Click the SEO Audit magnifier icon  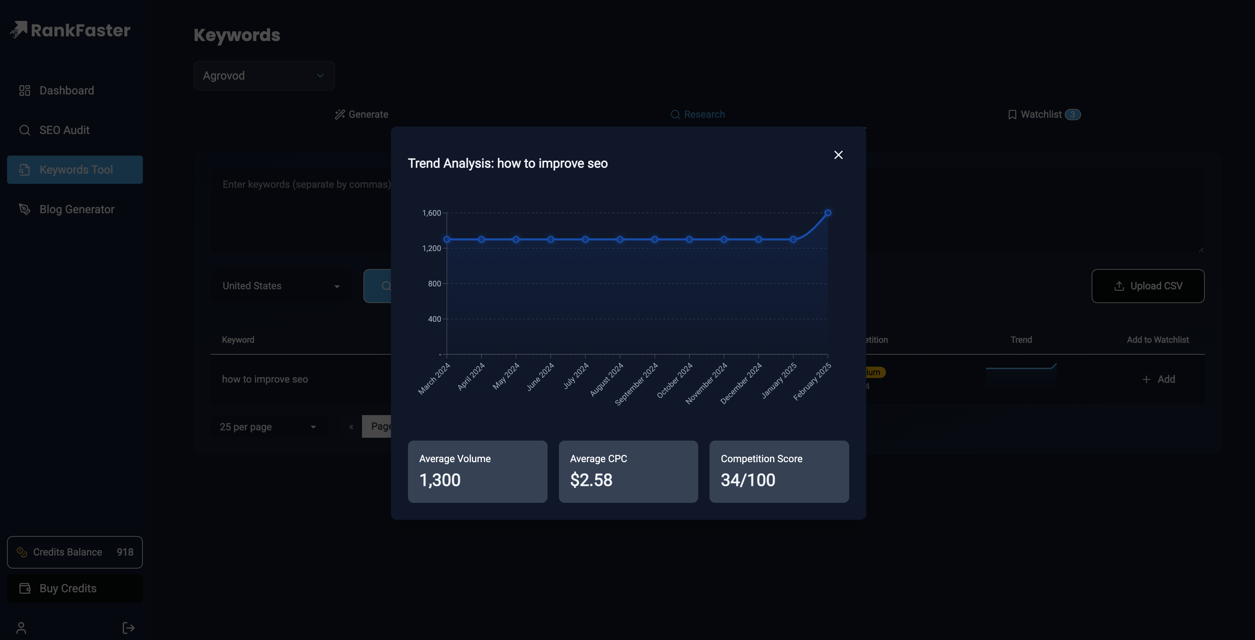[24, 130]
